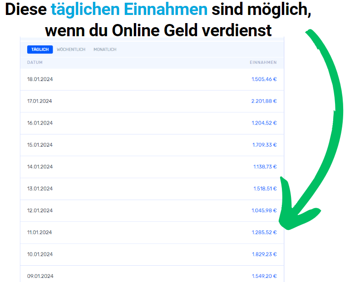Open the 2.201,88 € earnings amount

click(x=264, y=101)
